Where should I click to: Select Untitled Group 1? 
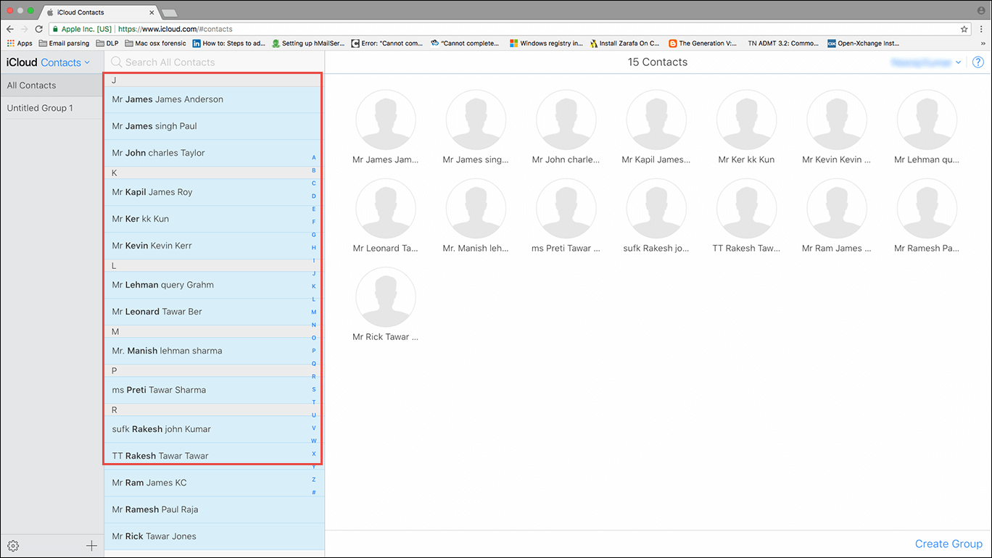(x=51, y=108)
